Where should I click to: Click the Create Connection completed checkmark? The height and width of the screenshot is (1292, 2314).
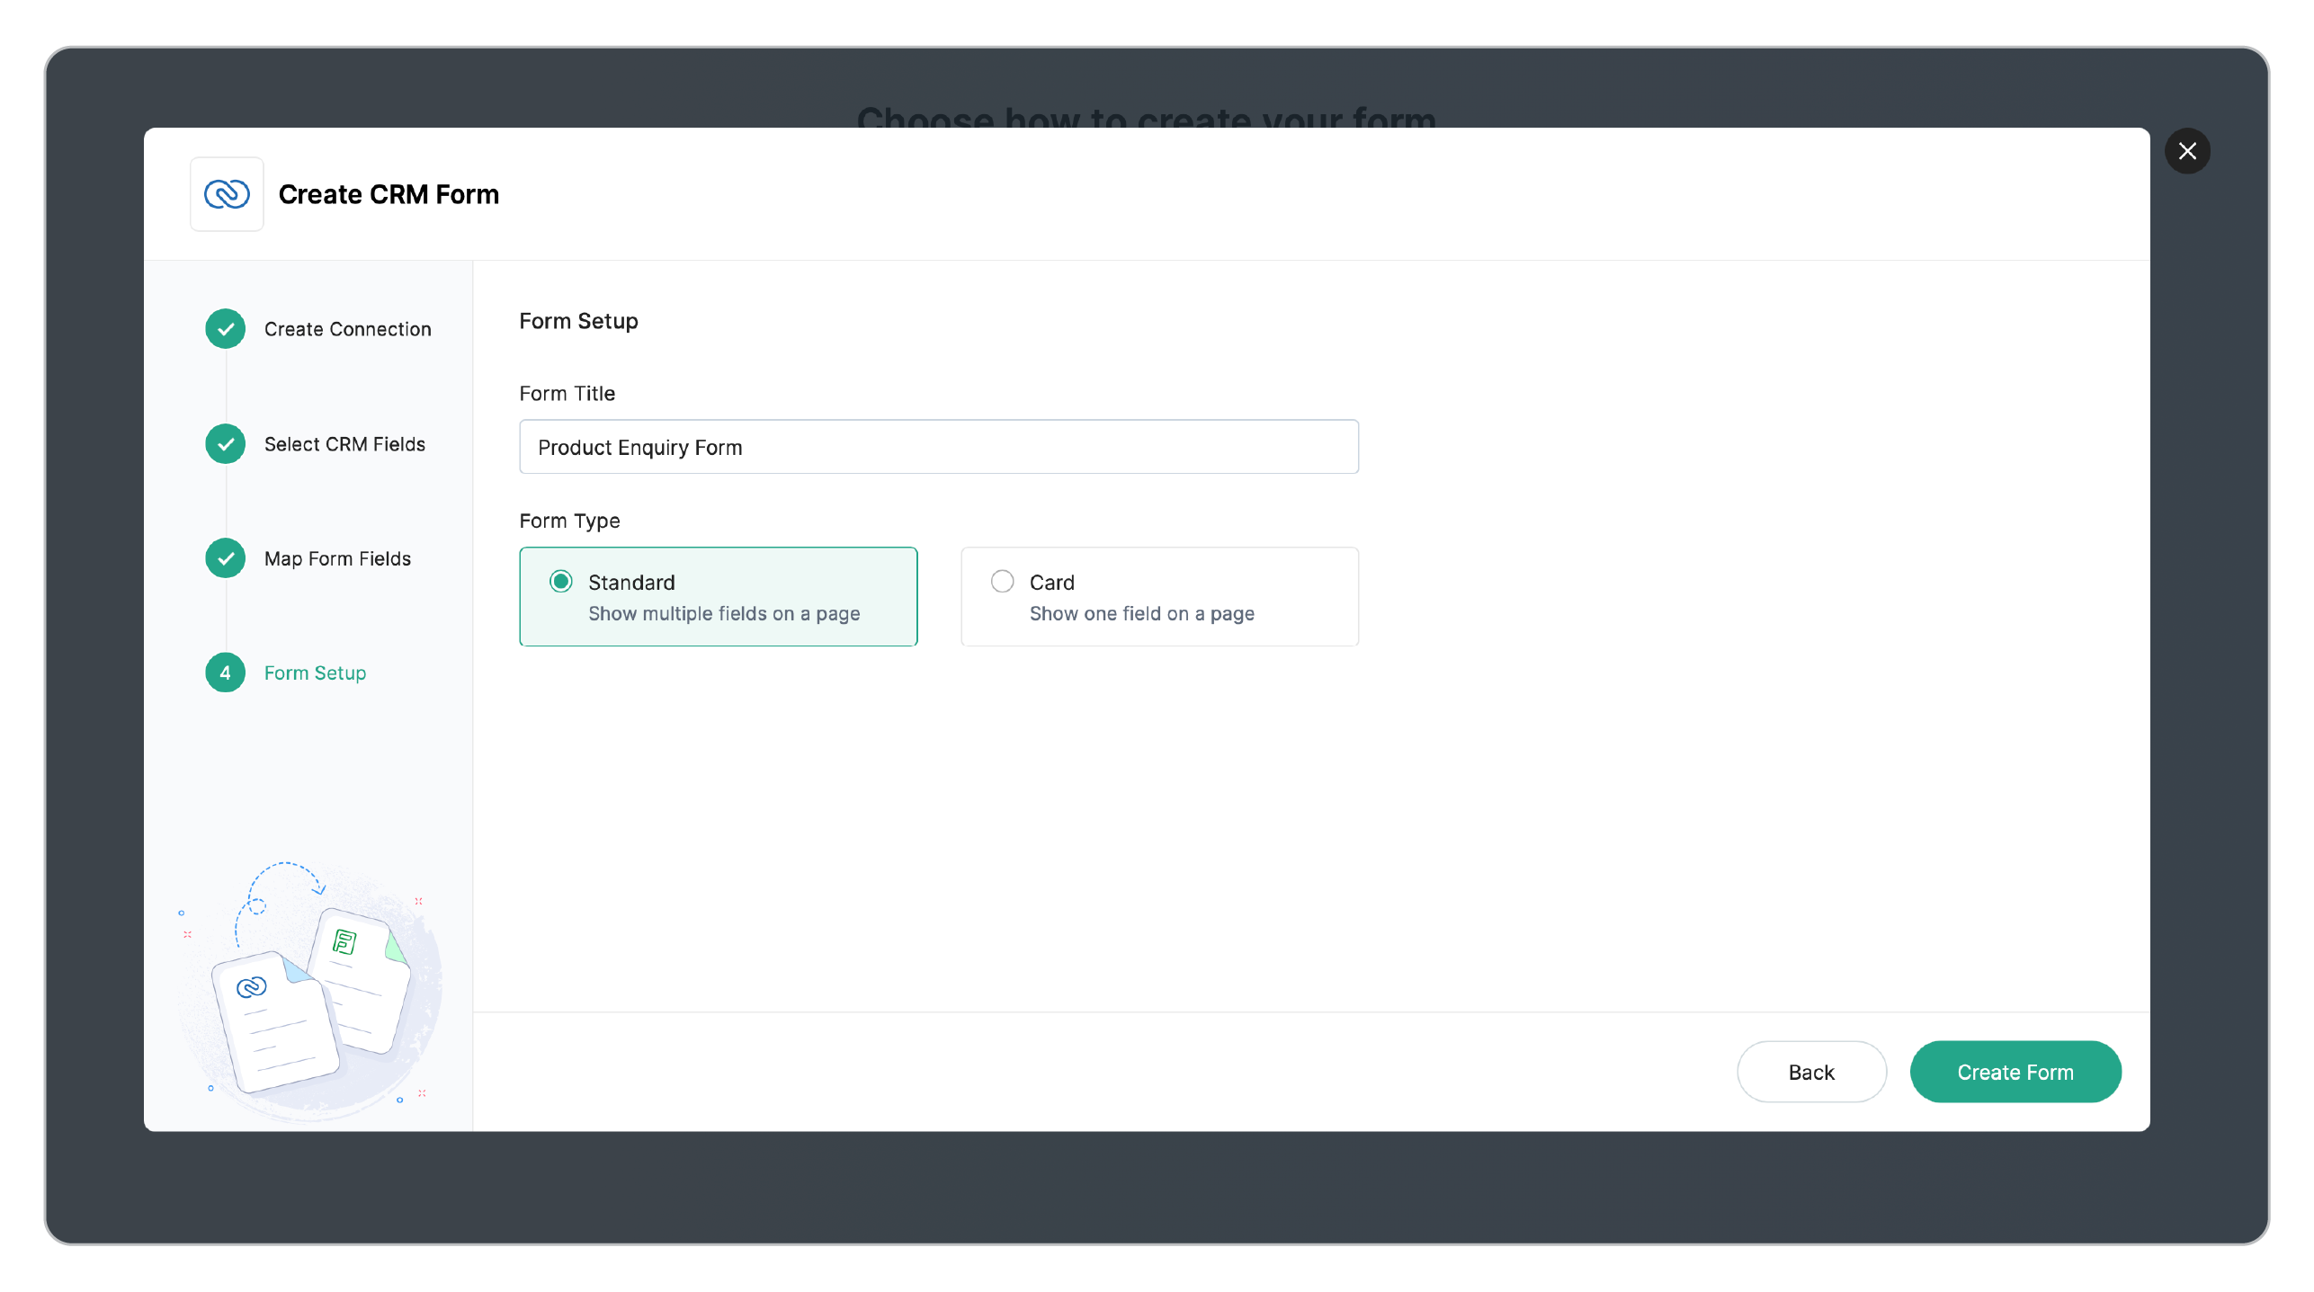coord(224,329)
